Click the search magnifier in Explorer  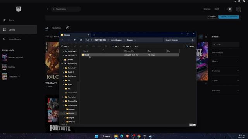click(x=193, y=40)
